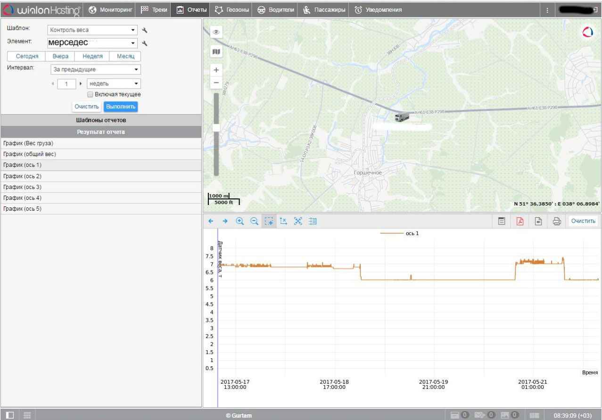602x420 pixels.
Task: Open the Шаблон dropdown with Контроль веса
Action: (92, 30)
